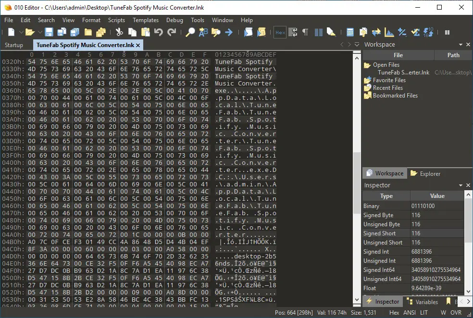Open the Hex Operations plus-minus icon
Screen dimensions: 473x318
[402, 32]
